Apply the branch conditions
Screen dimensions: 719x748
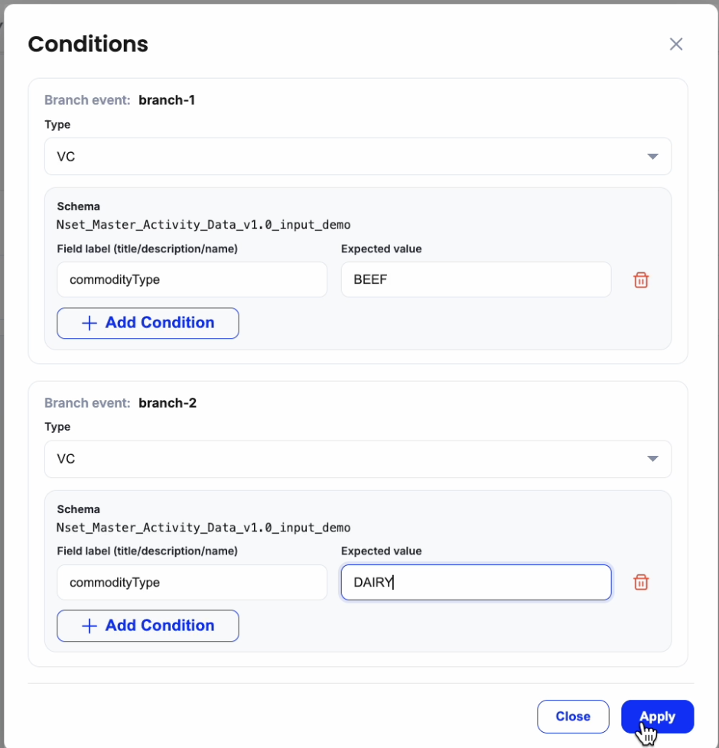[657, 717]
